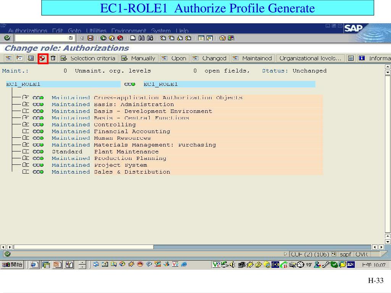
Task: Open the Goto menu
Action: (74, 31)
